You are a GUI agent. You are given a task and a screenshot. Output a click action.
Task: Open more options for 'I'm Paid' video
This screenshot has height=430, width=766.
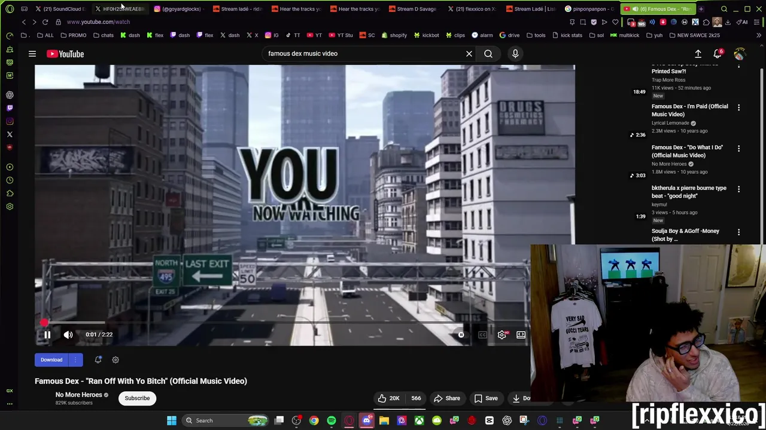coord(738,107)
